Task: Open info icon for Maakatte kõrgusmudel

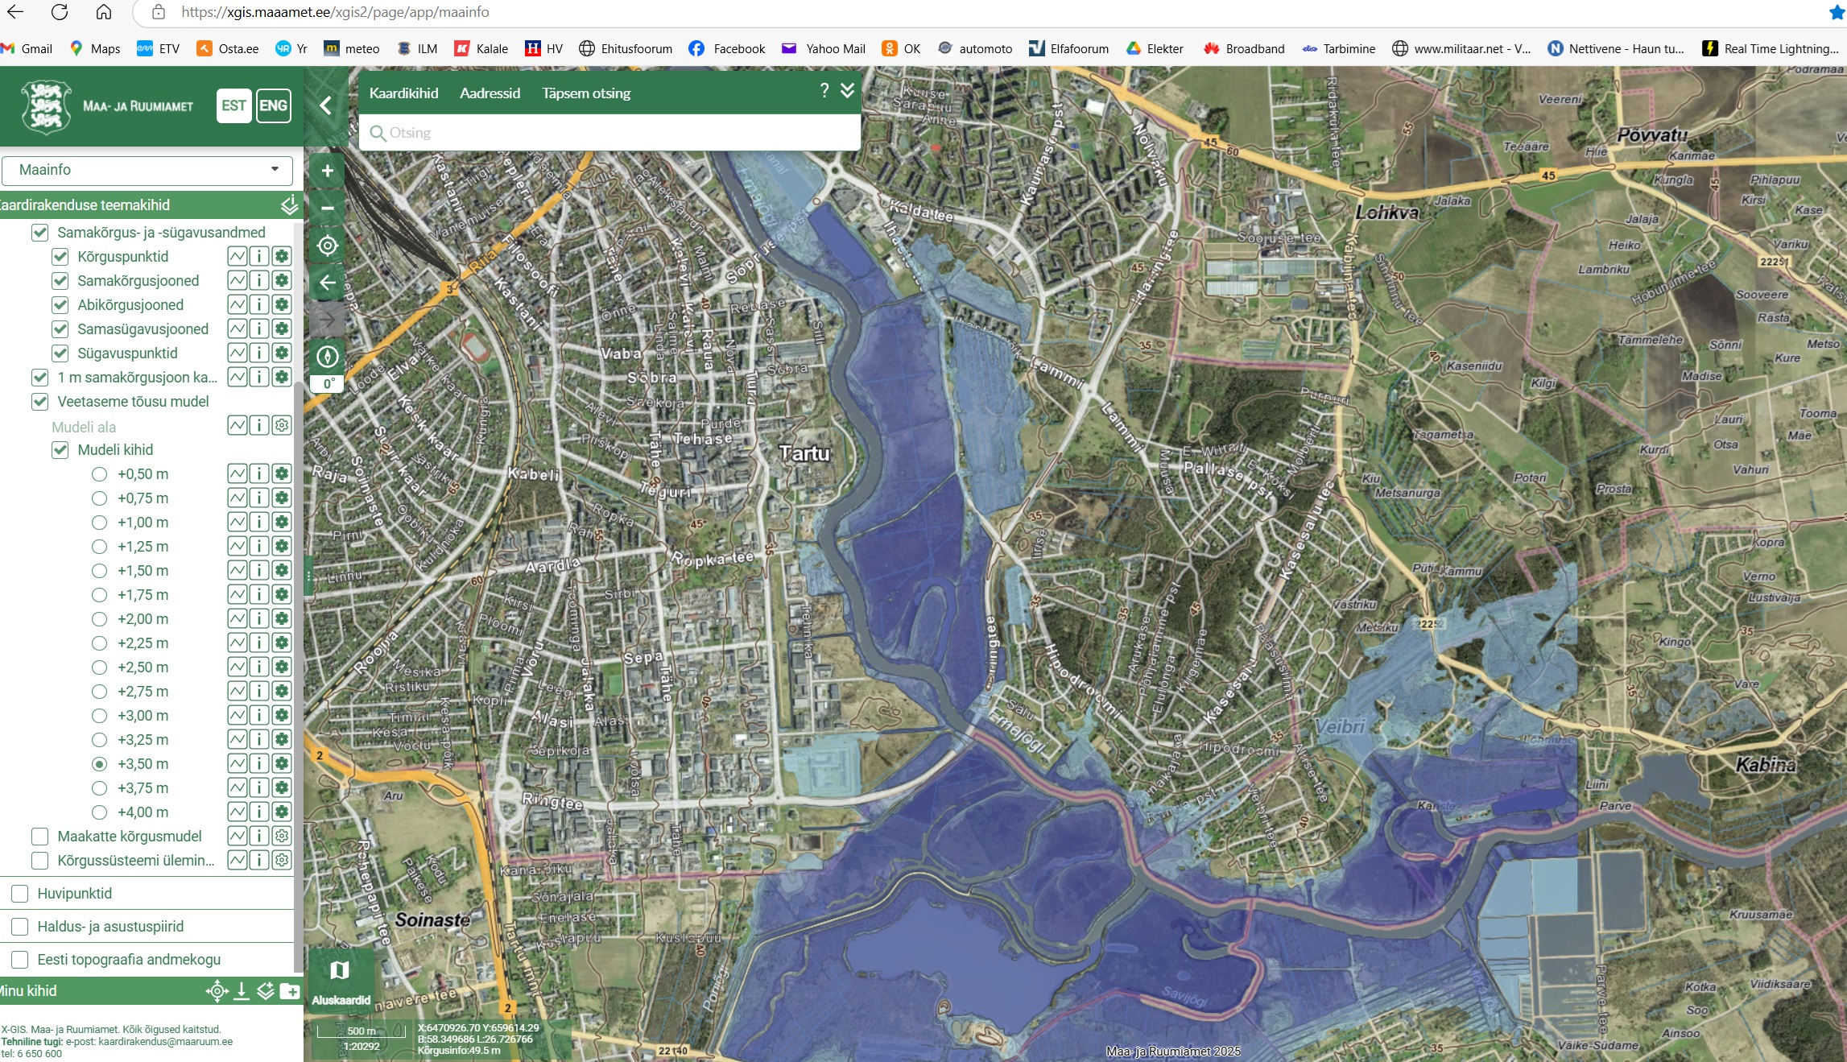Action: [x=259, y=837]
